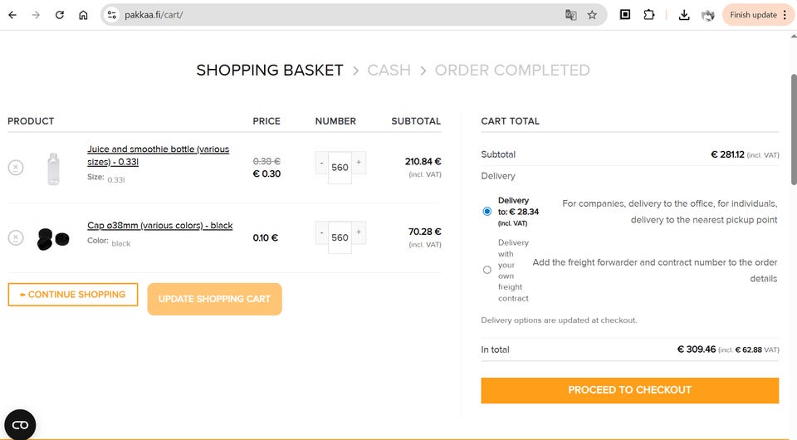Viewport: 797px width, 440px height.
Task: Go to the CASH checkout step
Action: (x=389, y=71)
